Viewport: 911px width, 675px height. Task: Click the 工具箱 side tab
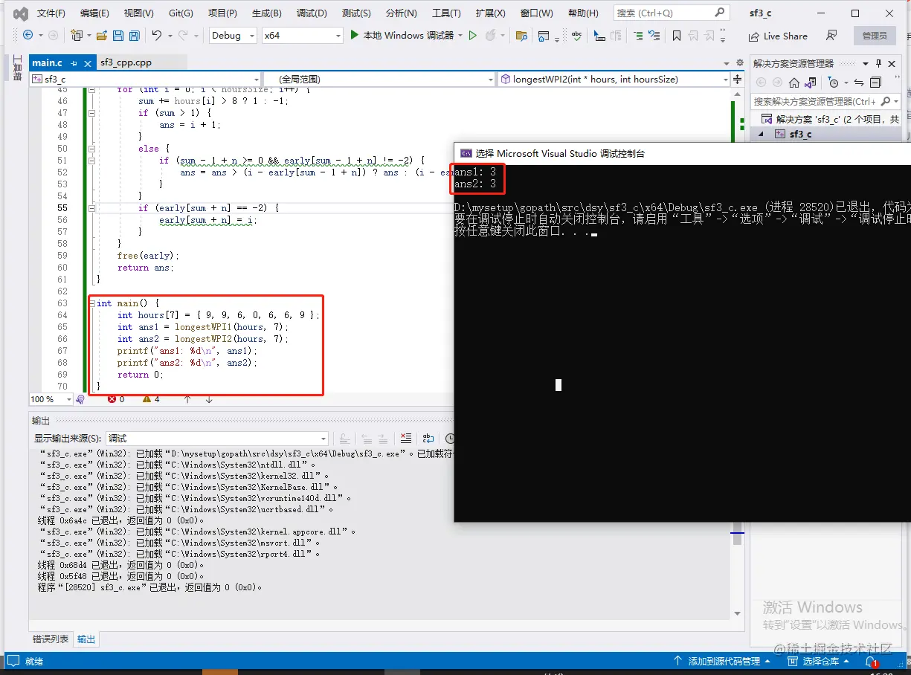click(x=17, y=68)
